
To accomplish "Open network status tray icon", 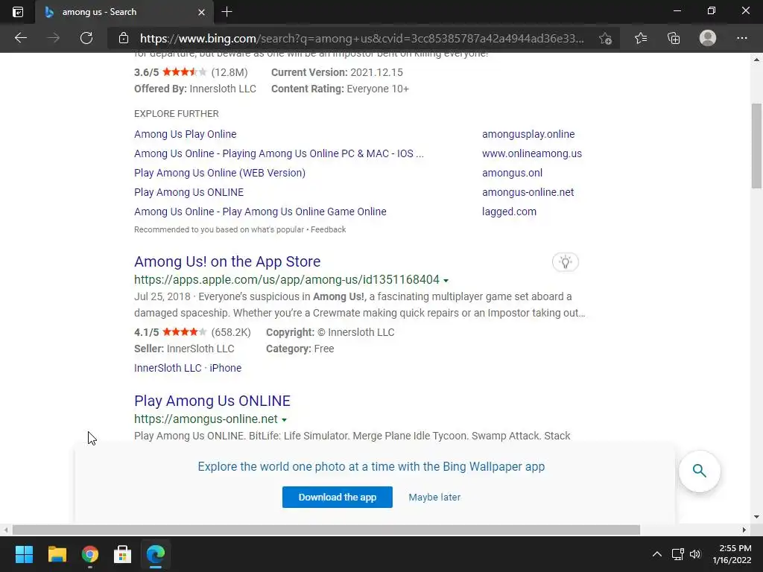I will pyautogui.click(x=677, y=554).
